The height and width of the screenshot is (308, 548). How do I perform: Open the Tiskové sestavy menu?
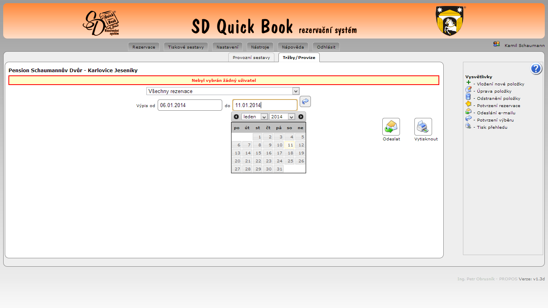pos(186,47)
